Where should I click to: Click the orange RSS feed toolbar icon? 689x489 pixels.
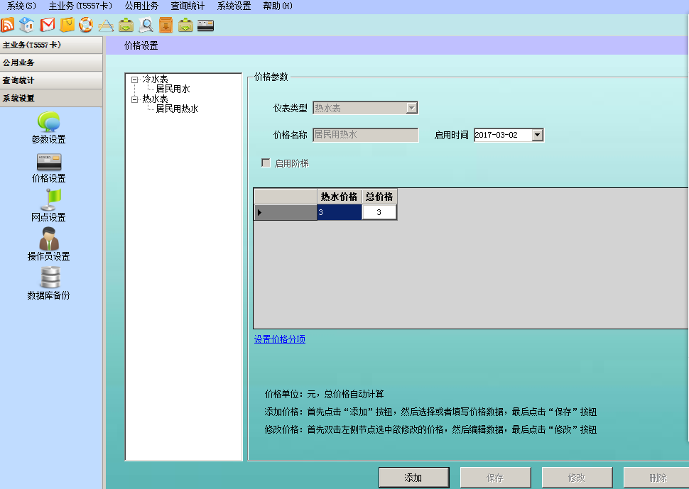[x=8, y=25]
